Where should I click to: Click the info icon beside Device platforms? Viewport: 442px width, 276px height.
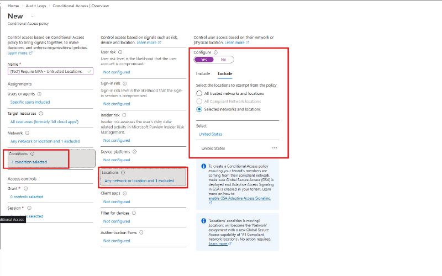pyautogui.click(x=135, y=152)
